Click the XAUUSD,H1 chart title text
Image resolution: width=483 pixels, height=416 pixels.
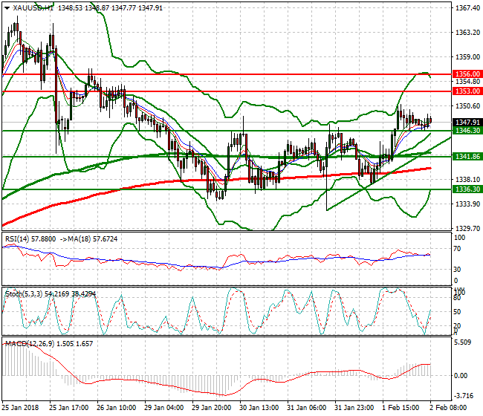click(33, 8)
